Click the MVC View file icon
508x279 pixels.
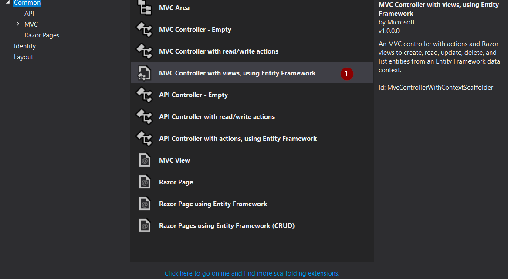pyautogui.click(x=144, y=160)
